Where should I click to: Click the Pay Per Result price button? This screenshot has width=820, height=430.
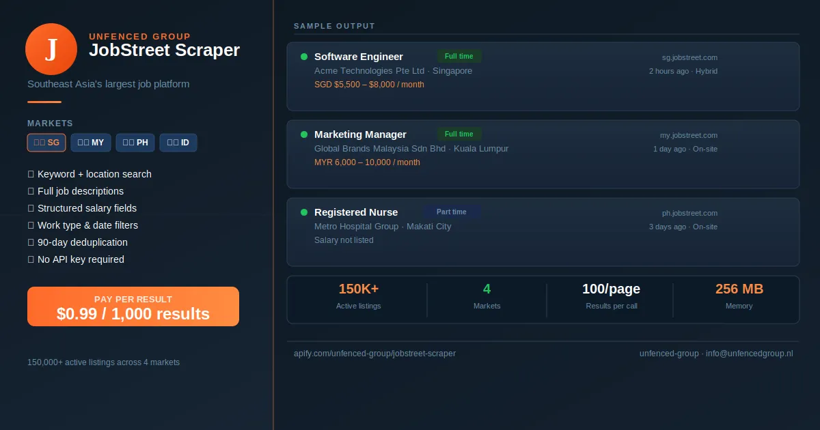pos(133,306)
